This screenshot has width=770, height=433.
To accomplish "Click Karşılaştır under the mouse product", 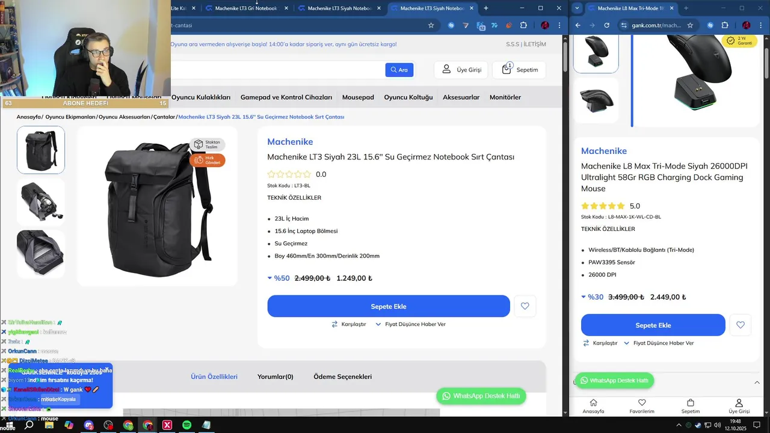I will tap(600, 343).
